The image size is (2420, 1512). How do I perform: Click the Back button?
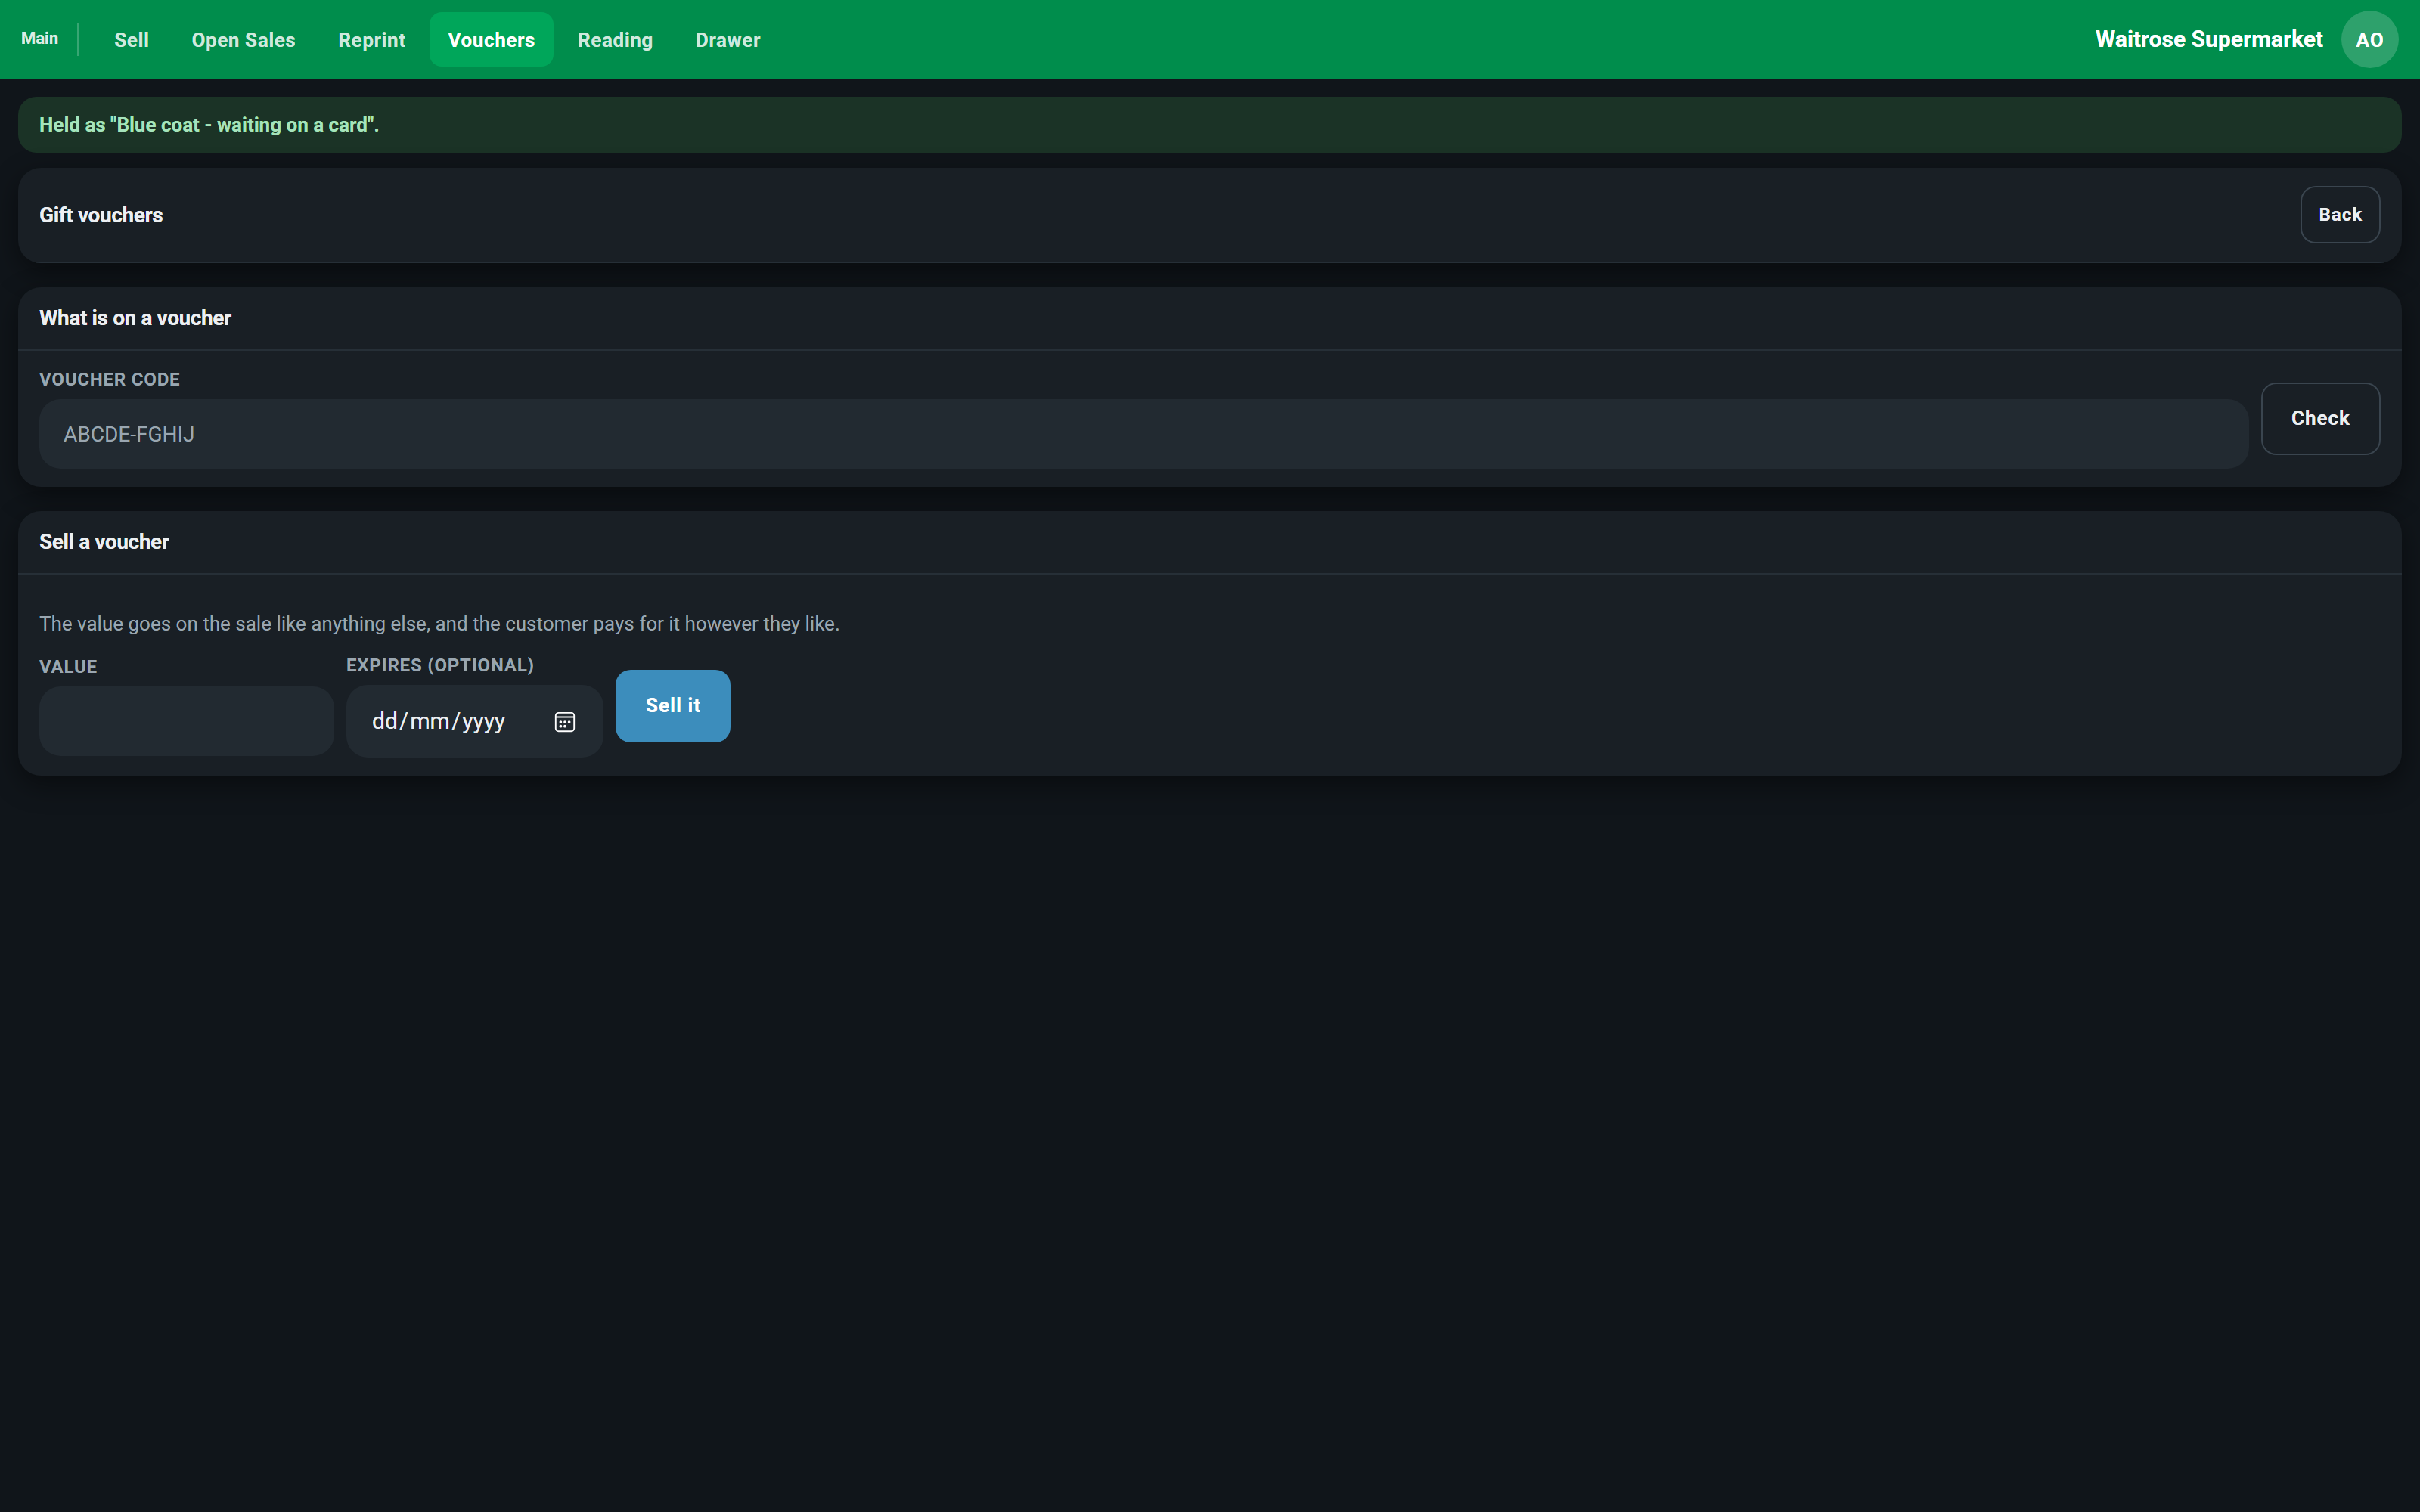point(2339,215)
